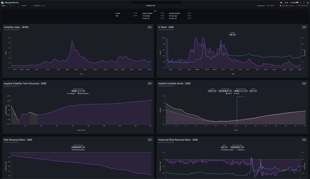The image size is (310, 179).
Task: Open the Strikes 40 dropdown
Action: click(253, 91)
